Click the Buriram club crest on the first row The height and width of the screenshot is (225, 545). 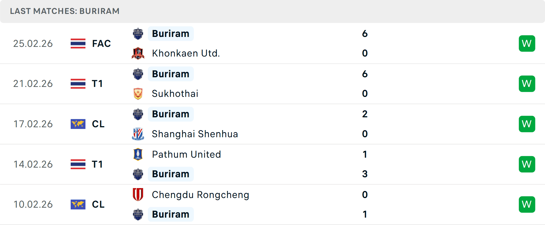(x=138, y=33)
